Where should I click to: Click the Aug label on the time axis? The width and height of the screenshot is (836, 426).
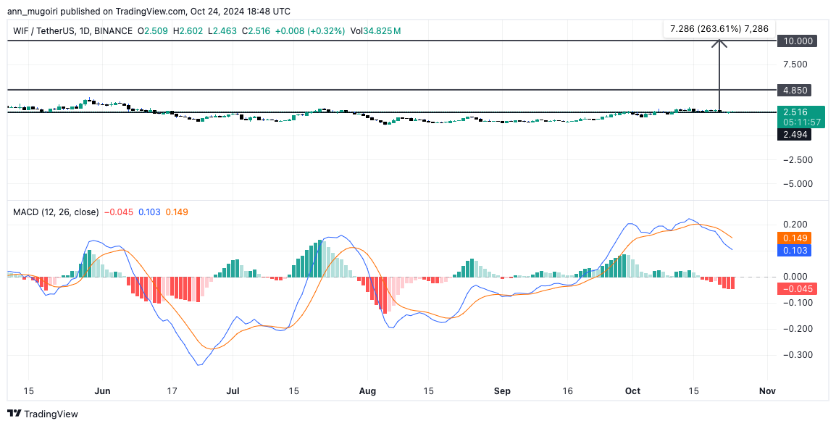[x=367, y=390]
